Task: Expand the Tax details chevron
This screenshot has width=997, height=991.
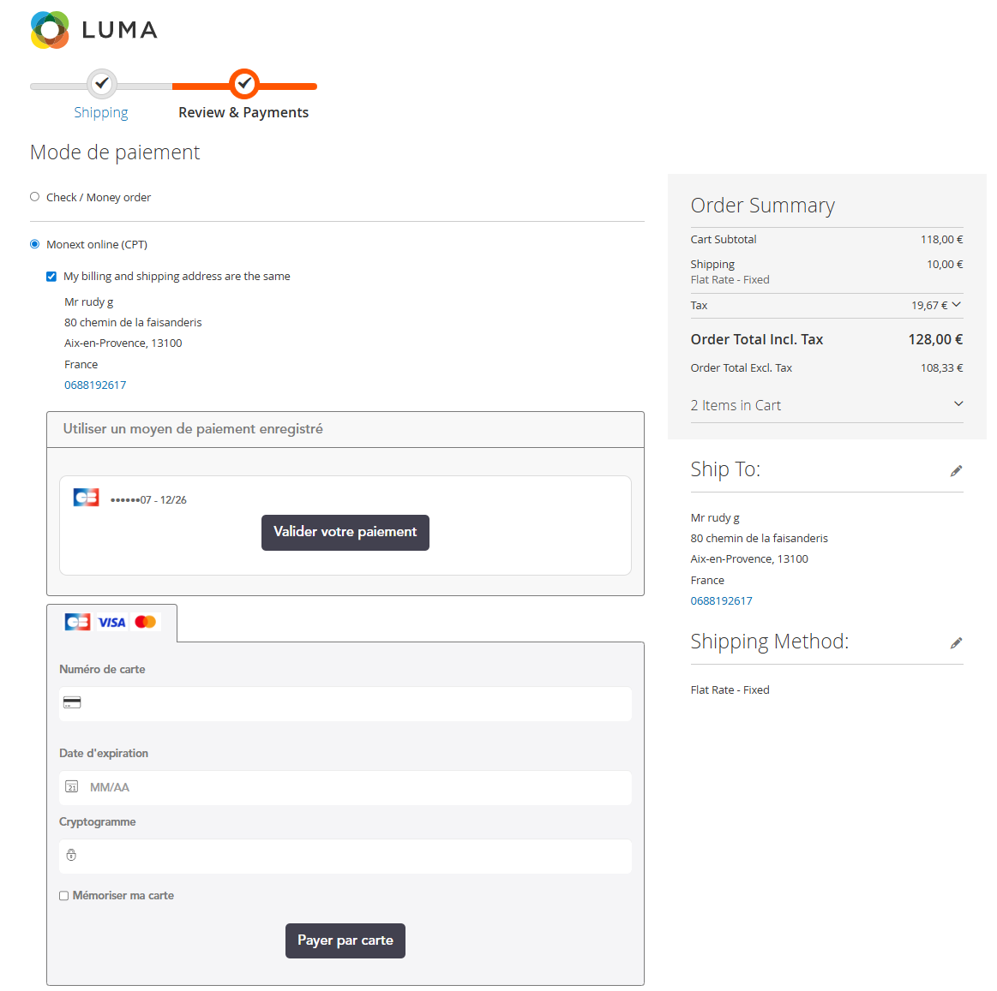Action: 957,305
